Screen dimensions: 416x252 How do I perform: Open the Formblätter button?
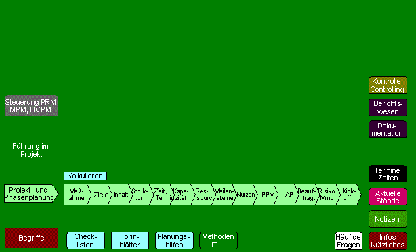129,241
